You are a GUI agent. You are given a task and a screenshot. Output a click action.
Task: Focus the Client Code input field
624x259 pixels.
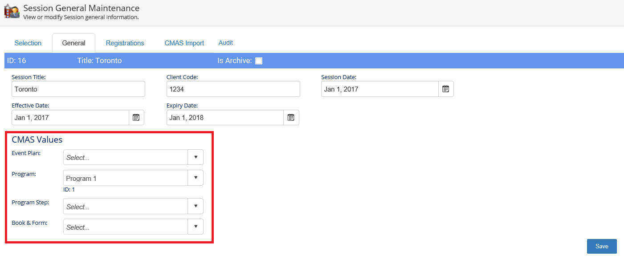(233, 89)
